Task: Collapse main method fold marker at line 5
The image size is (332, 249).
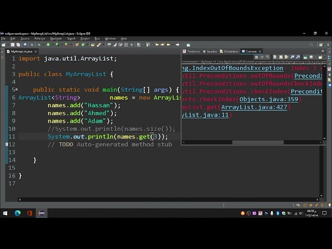Action: (17, 90)
